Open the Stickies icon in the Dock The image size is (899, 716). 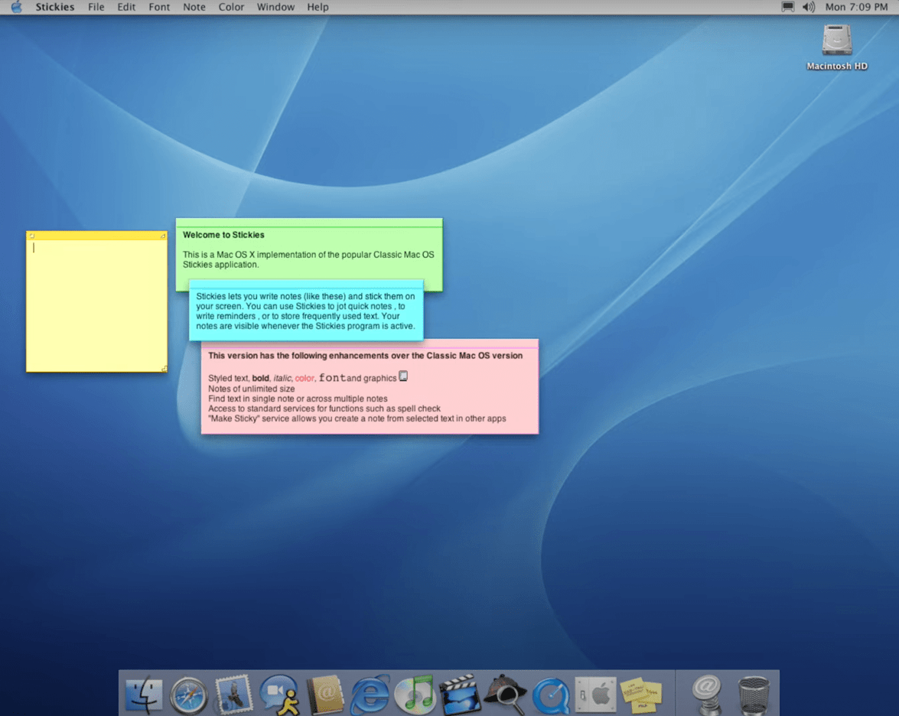coord(641,694)
